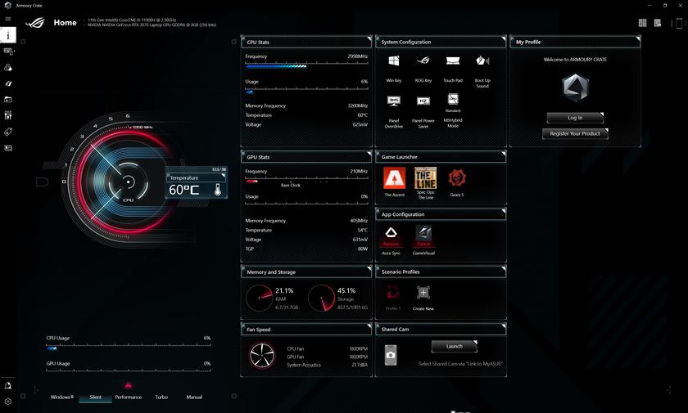Launch Gears 5 from Game Launcher
The width and height of the screenshot is (688, 413).
456,178
